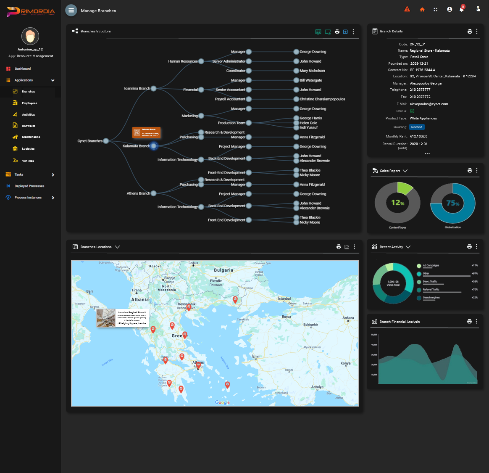The height and width of the screenshot is (473, 489).
Task: Toggle the Status checkmark in Branch Details
Action: tap(412, 111)
